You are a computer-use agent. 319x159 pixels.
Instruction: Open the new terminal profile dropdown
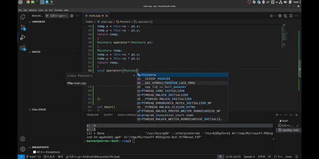pyautogui.click(x=280, y=115)
